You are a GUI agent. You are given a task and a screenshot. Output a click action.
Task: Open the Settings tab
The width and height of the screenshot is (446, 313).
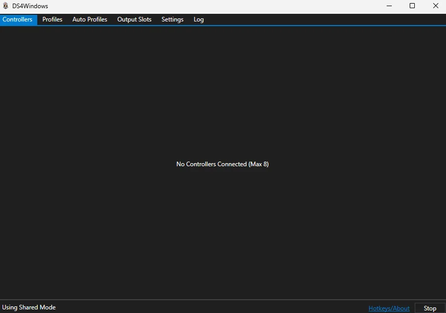[173, 19]
